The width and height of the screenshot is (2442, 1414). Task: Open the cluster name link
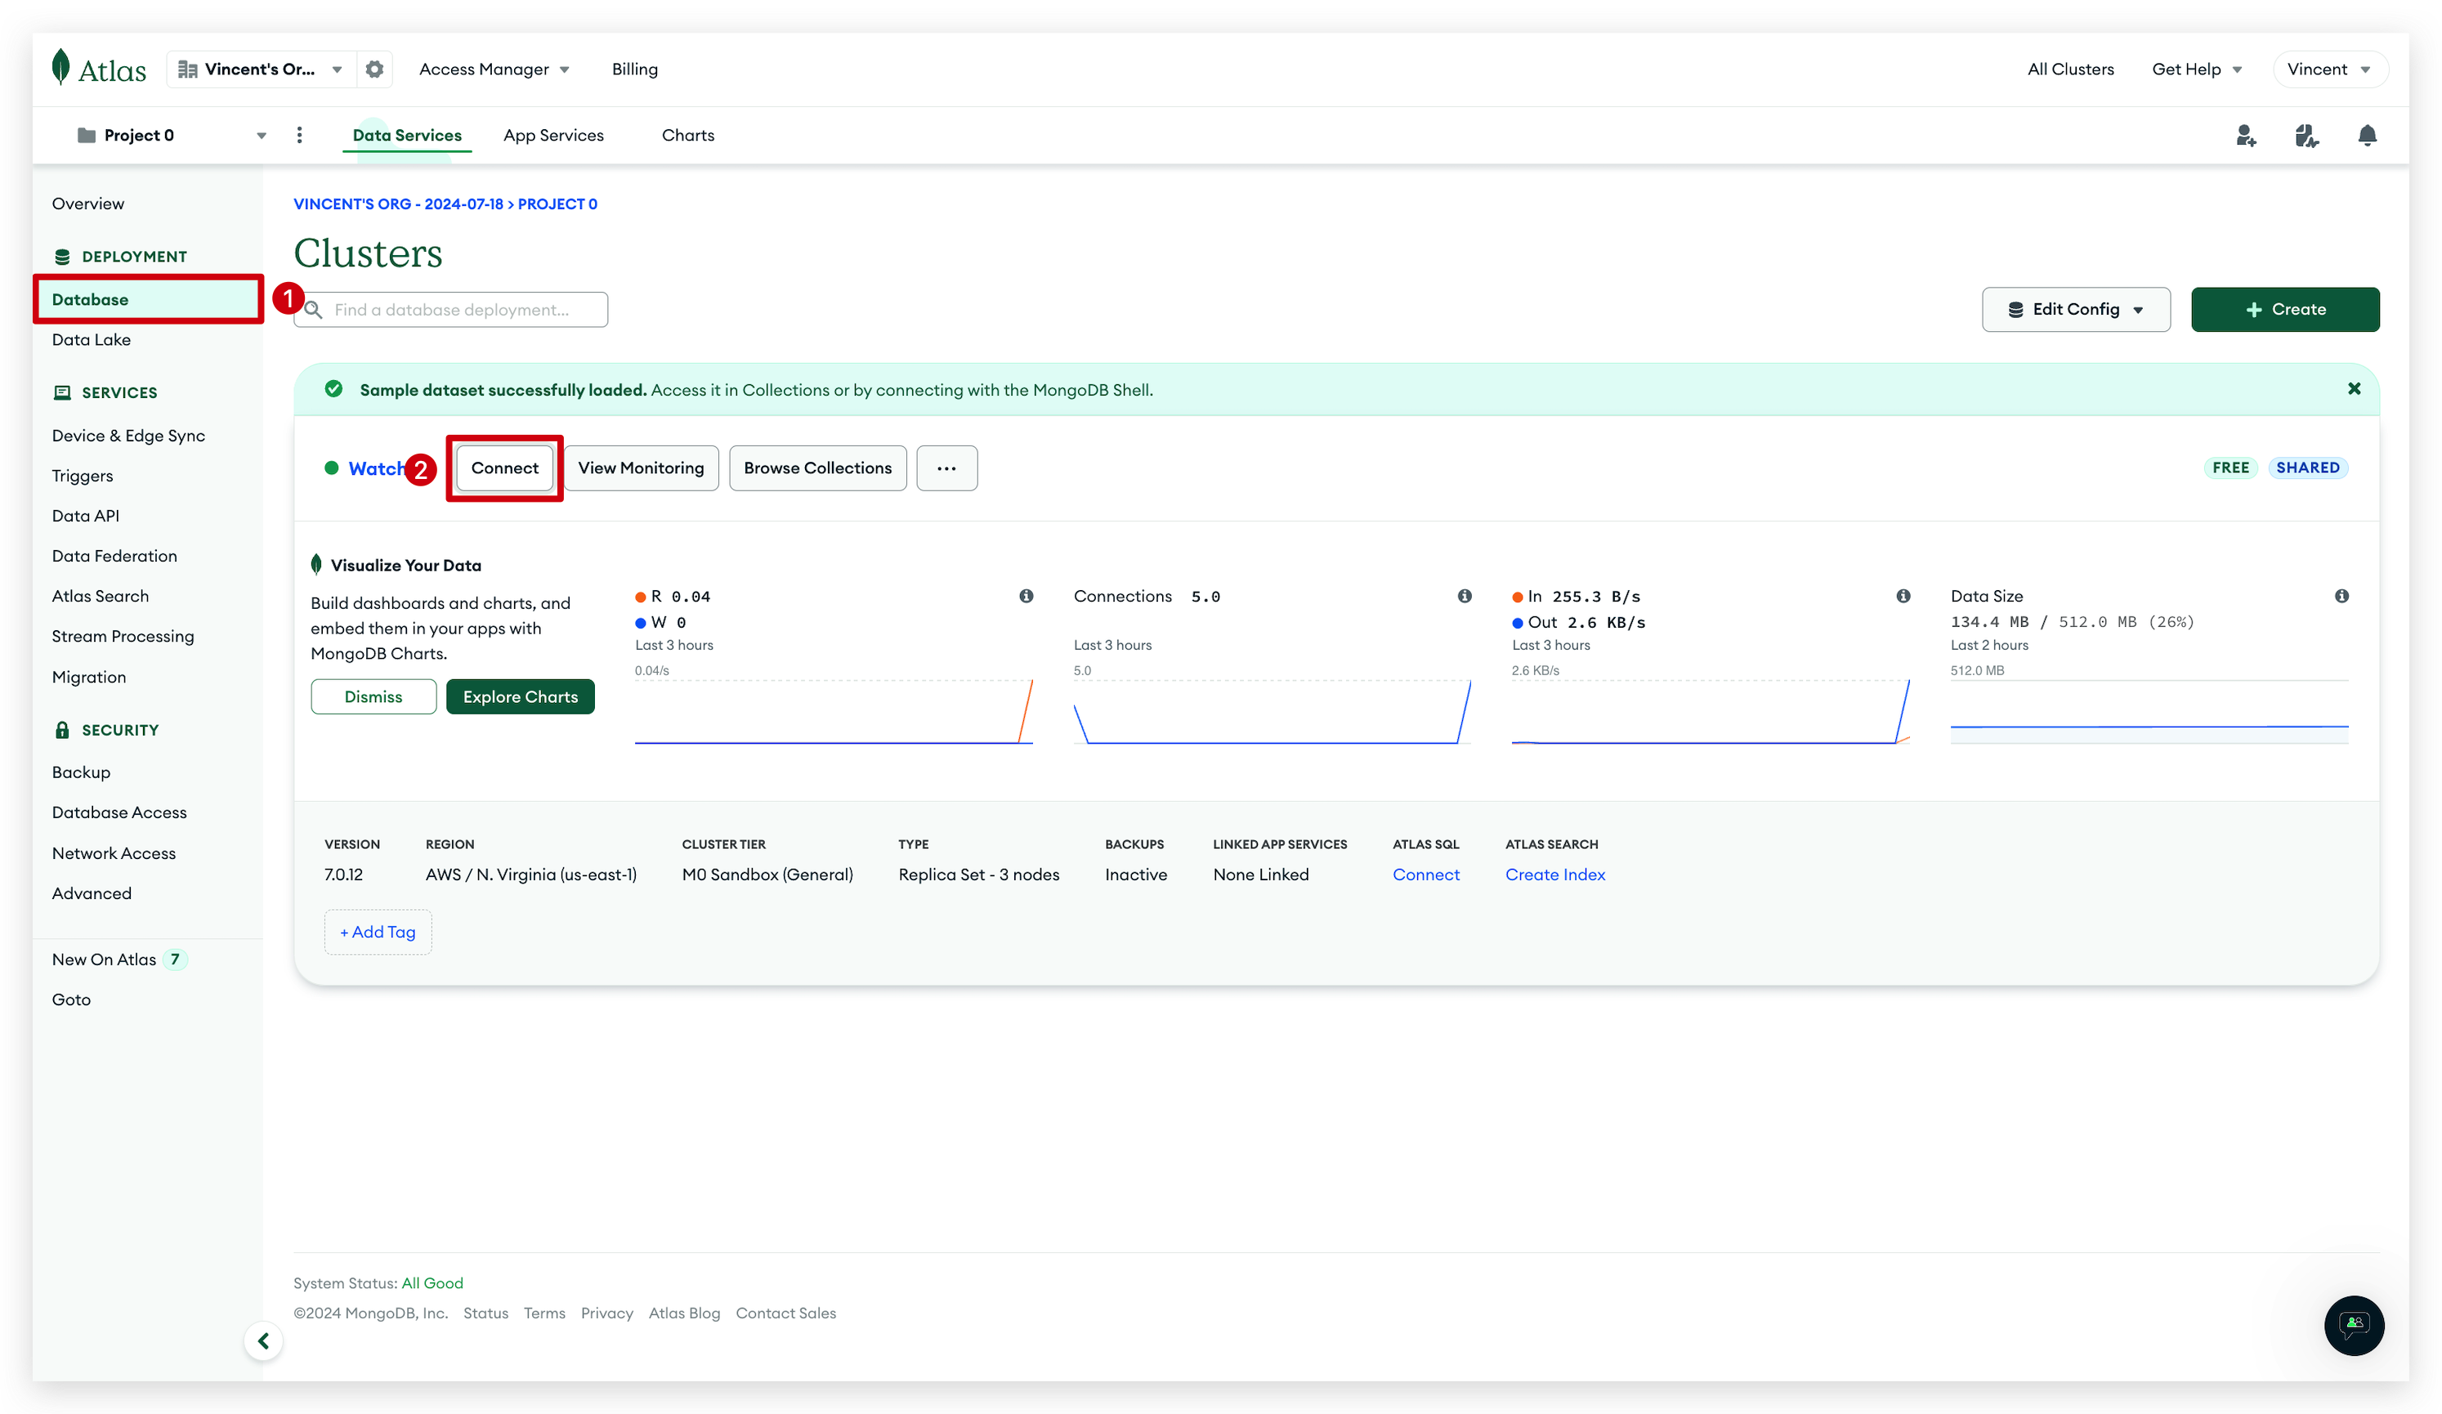pyautogui.click(x=376, y=468)
